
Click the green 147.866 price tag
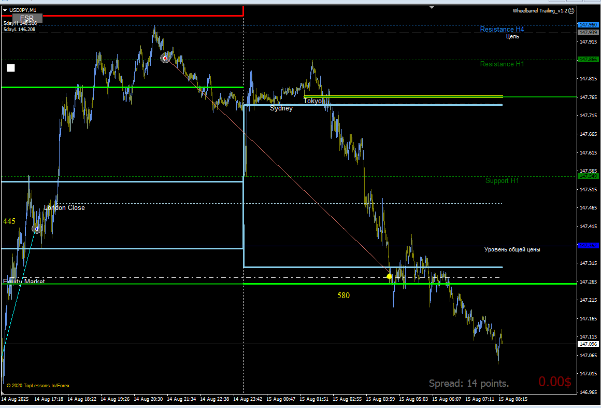click(x=588, y=60)
